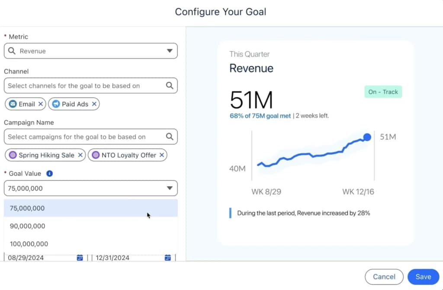Click the '2 weeks left.' text
The image size is (443, 290).
click(x=312, y=116)
